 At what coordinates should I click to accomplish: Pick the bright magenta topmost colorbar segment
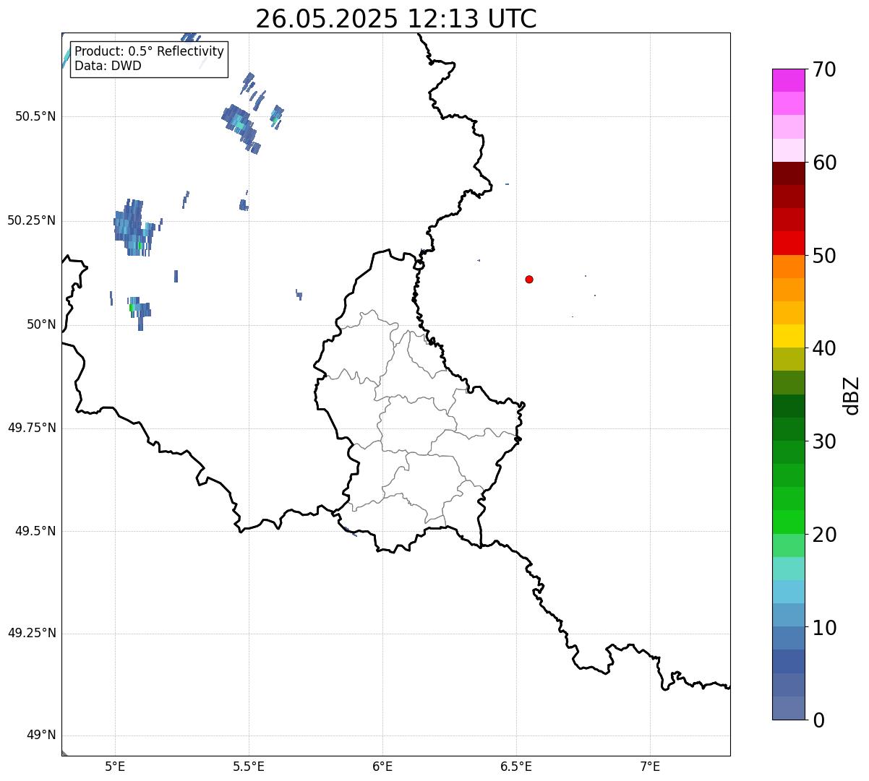(788, 80)
